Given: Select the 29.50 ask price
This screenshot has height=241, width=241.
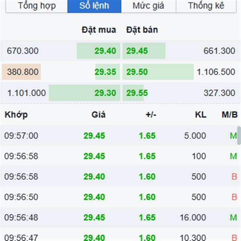Looking at the screenshot, I should [137, 72].
